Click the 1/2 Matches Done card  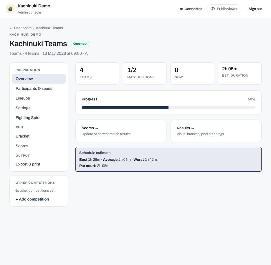tap(145, 73)
